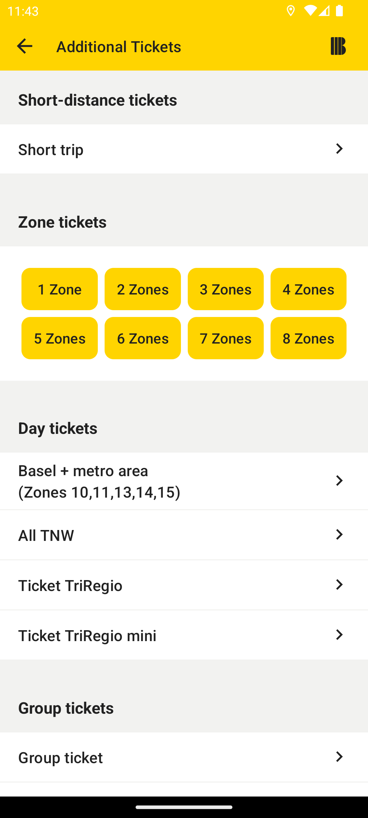The image size is (368, 818).
Task: Pick the 7 Zones ticket button
Action: click(x=226, y=338)
